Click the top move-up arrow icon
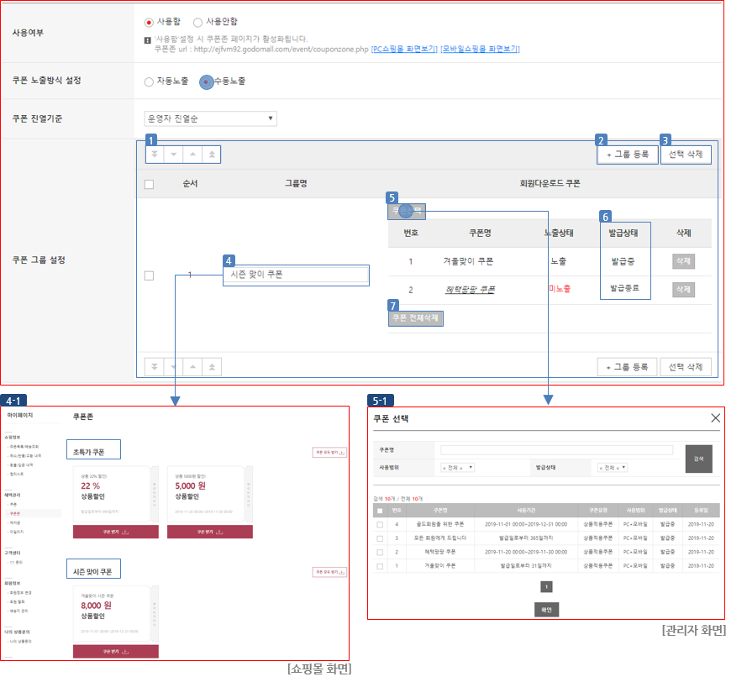Viewport: 747px width, 682px height. pyautogui.click(x=192, y=155)
